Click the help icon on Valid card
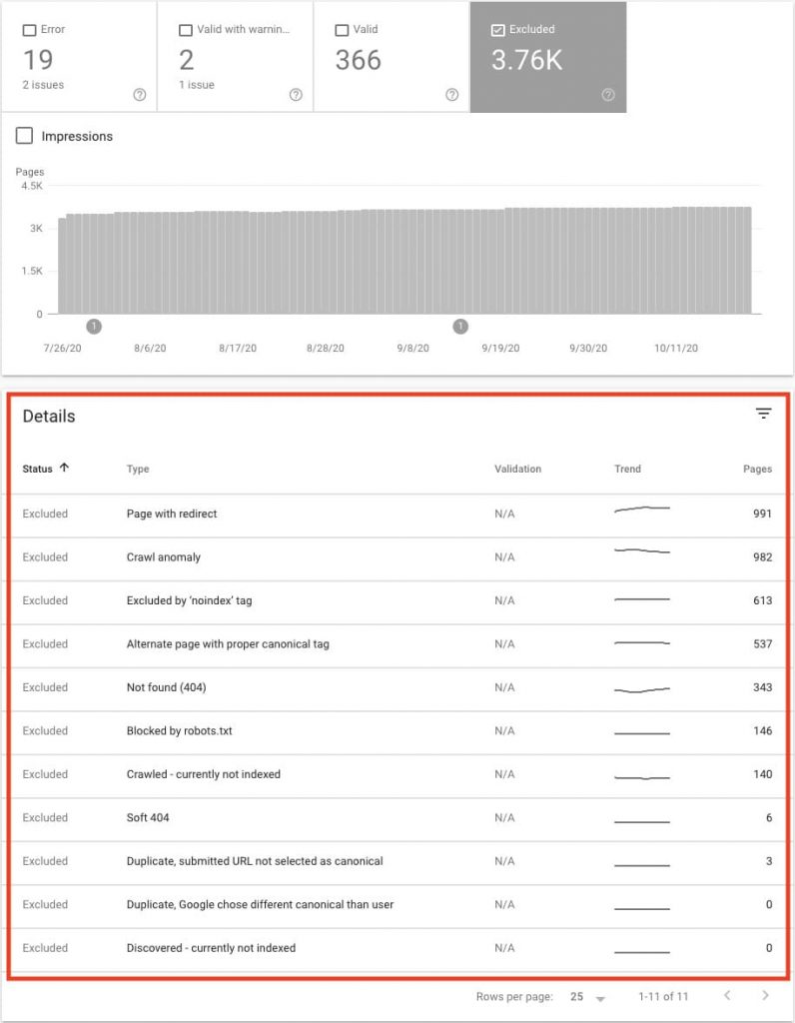The image size is (795, 1023). (x=452, y=95)
